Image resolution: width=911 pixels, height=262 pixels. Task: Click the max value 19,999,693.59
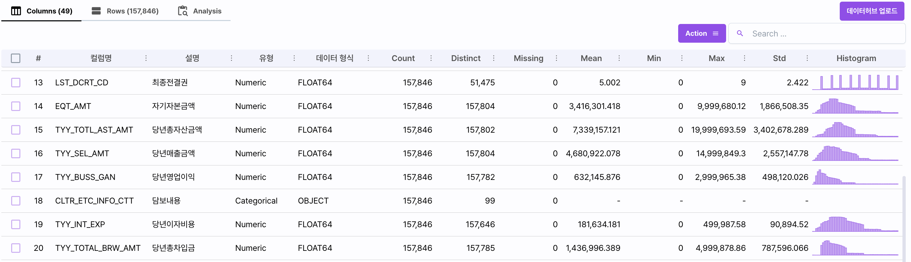[718, 130]
